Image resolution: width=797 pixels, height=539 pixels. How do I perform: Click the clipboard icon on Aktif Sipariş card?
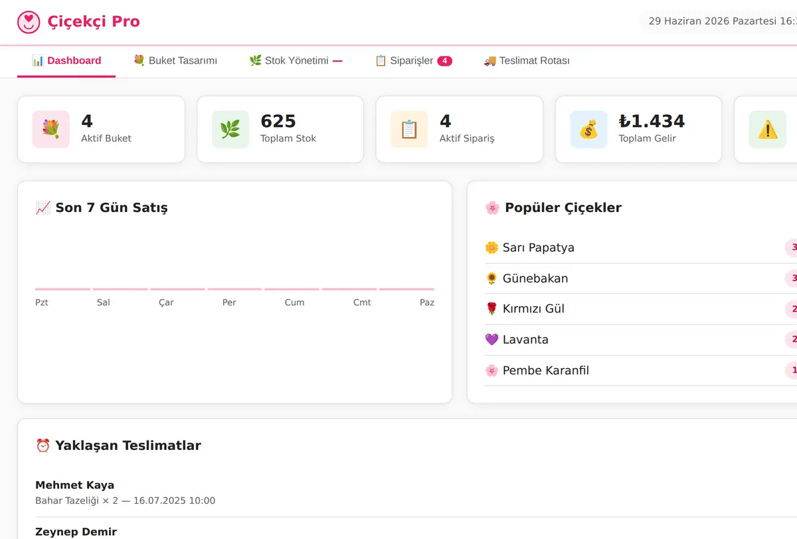tap(409, 129)
